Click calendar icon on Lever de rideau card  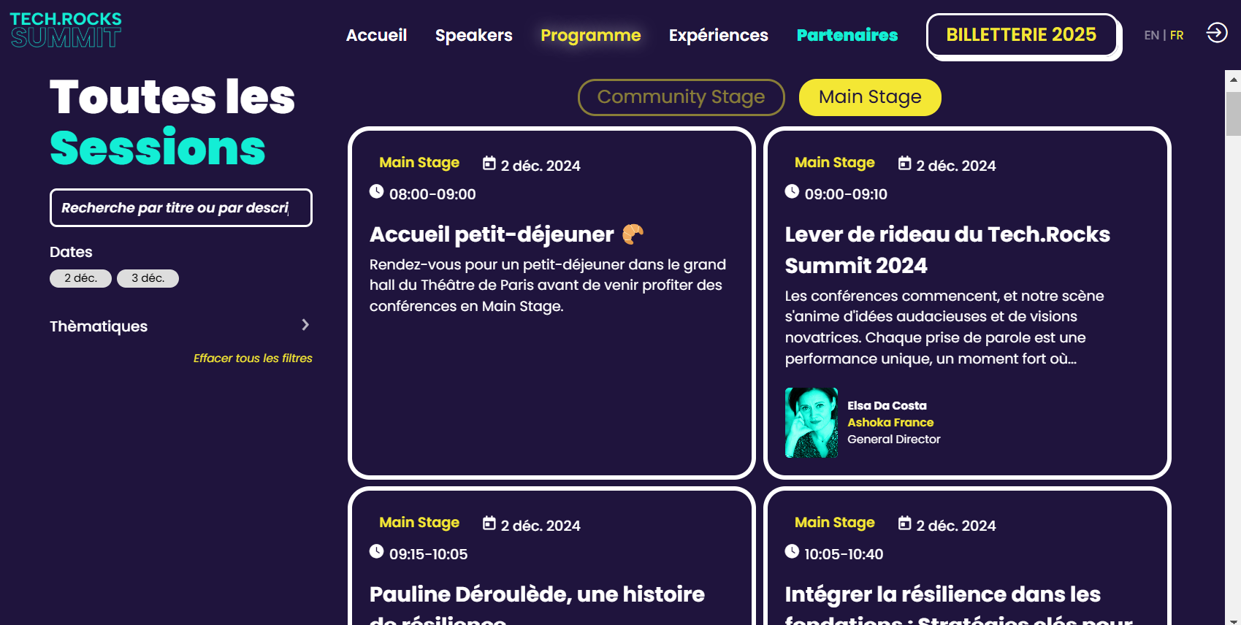point(905,164)
